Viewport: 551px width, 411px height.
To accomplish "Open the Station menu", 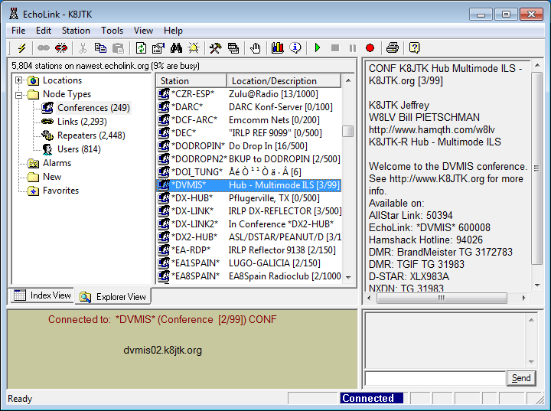I will point(76,31).
